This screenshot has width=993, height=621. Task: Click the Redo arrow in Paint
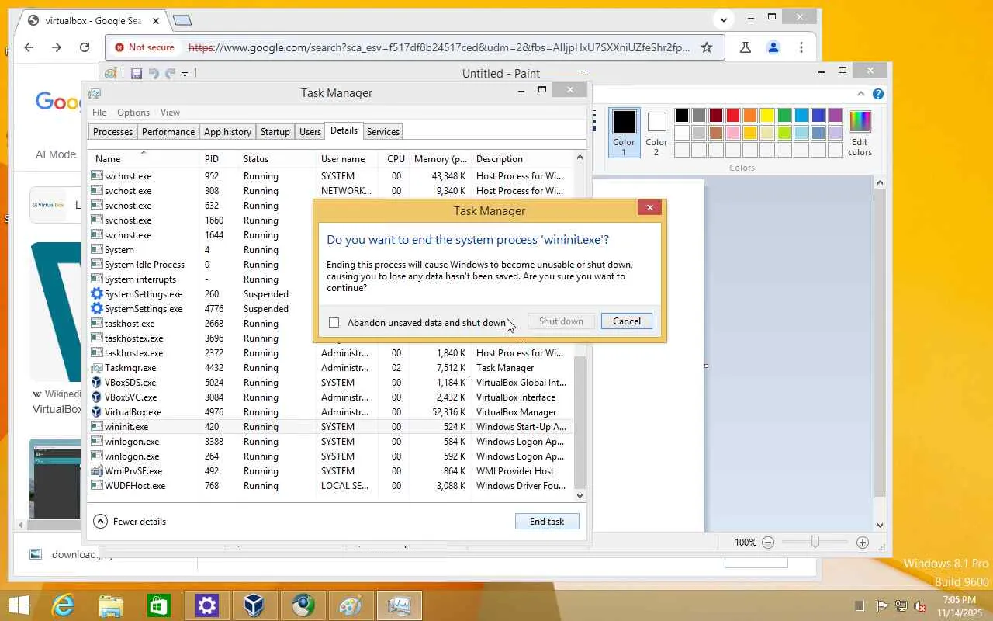[x=171, y=74]
